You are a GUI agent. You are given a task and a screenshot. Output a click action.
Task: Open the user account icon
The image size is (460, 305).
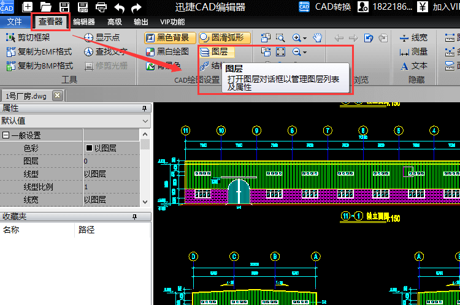[363, 7]
